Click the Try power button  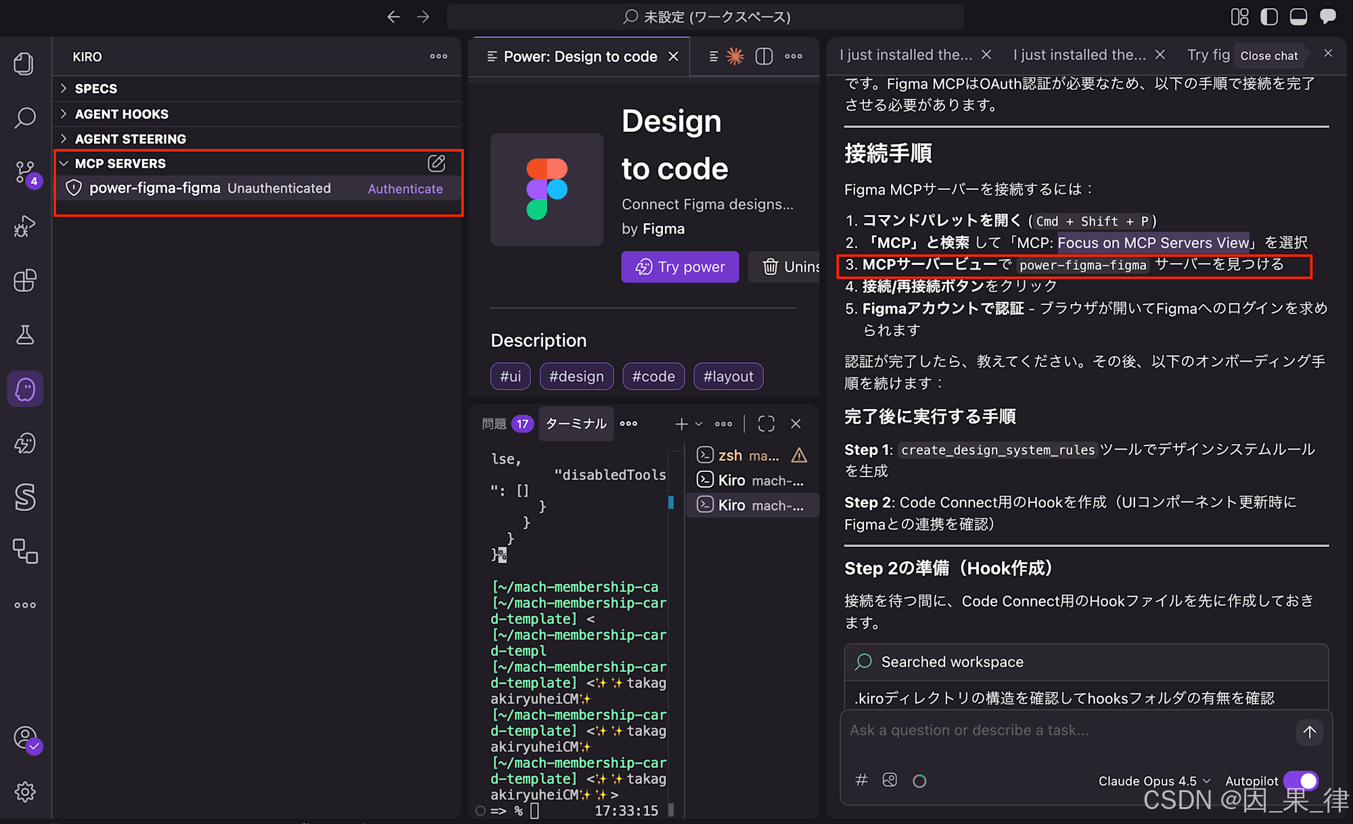(x=680, y=267)
